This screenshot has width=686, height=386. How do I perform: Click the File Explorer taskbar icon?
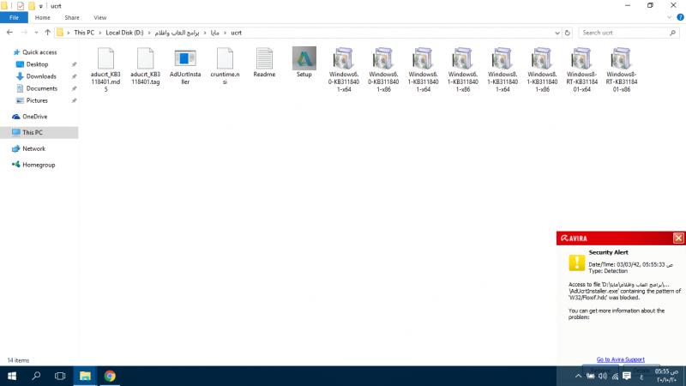85,376
